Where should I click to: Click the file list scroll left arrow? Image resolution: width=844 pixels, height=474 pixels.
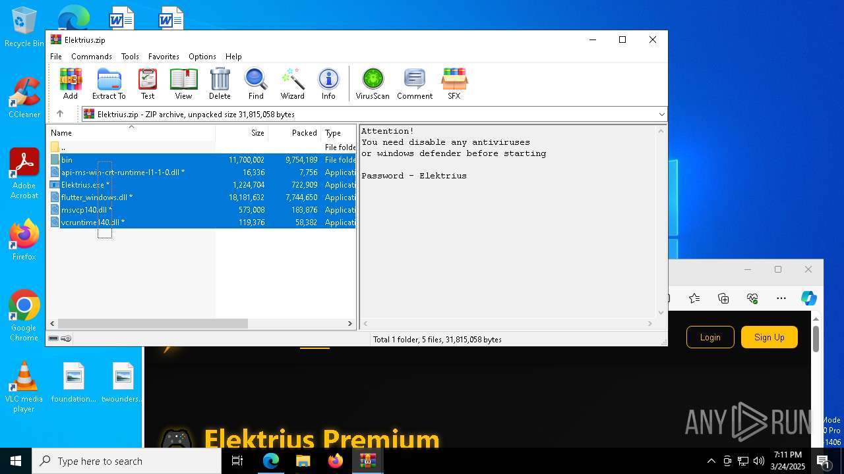[53, 324]
